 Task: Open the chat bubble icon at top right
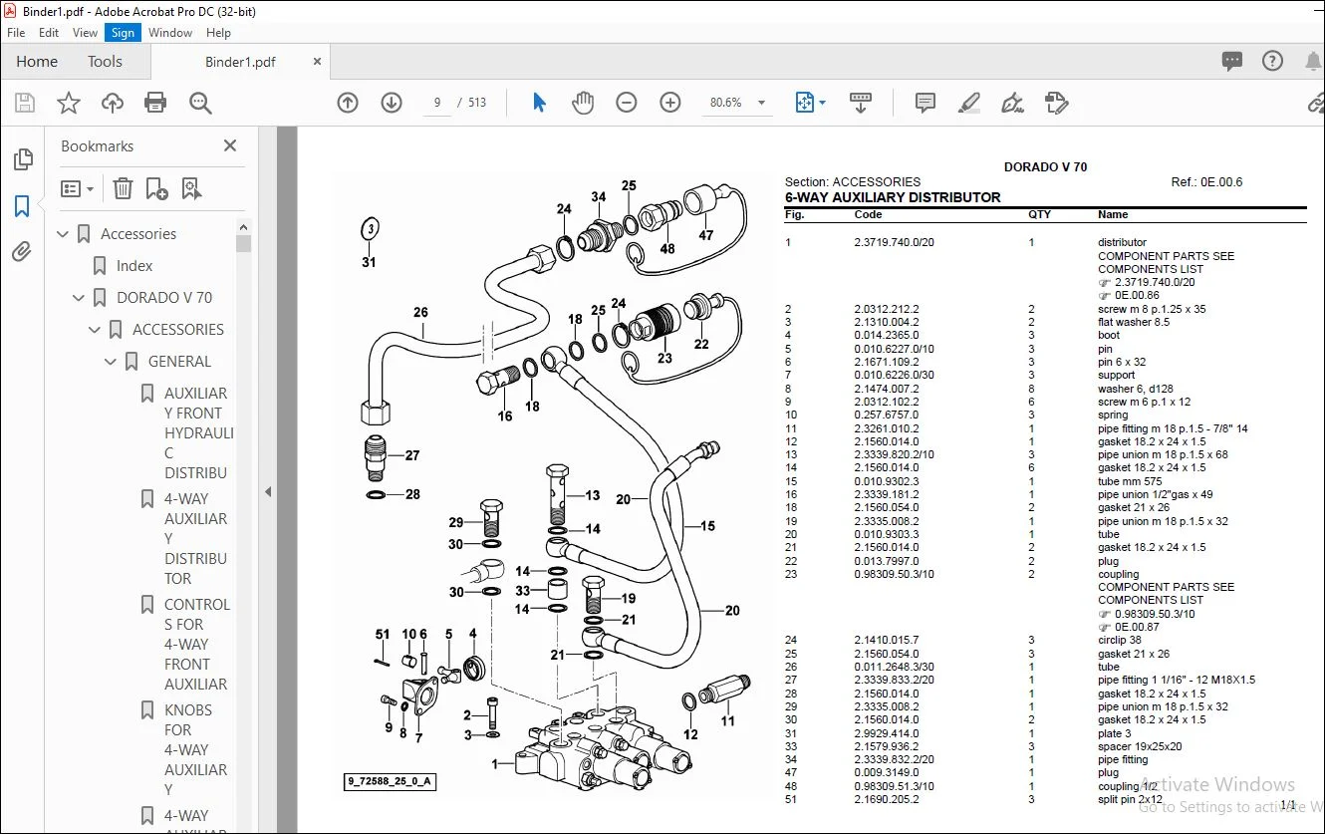1232,62
